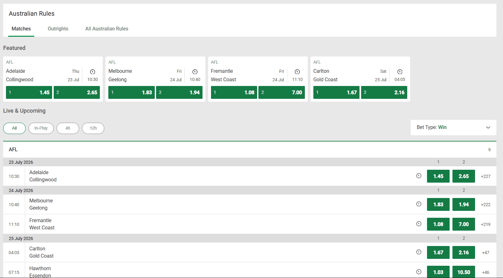
Task: Bet on Geelong at 1.94 in featured card
Action: 179,93
